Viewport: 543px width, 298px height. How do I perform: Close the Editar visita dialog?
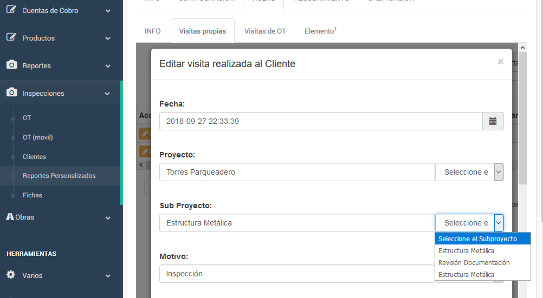point(500,62)
